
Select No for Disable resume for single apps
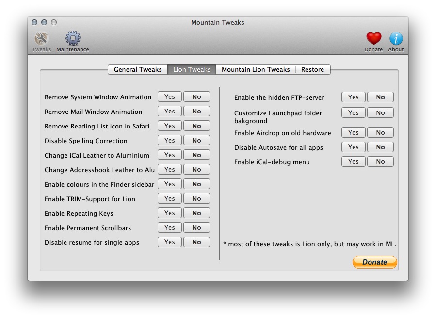coord(196,242)
